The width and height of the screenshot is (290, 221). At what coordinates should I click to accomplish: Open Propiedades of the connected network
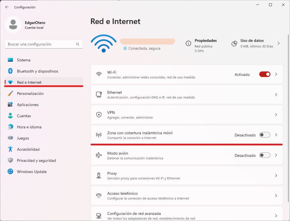click(x=201, y=45)
